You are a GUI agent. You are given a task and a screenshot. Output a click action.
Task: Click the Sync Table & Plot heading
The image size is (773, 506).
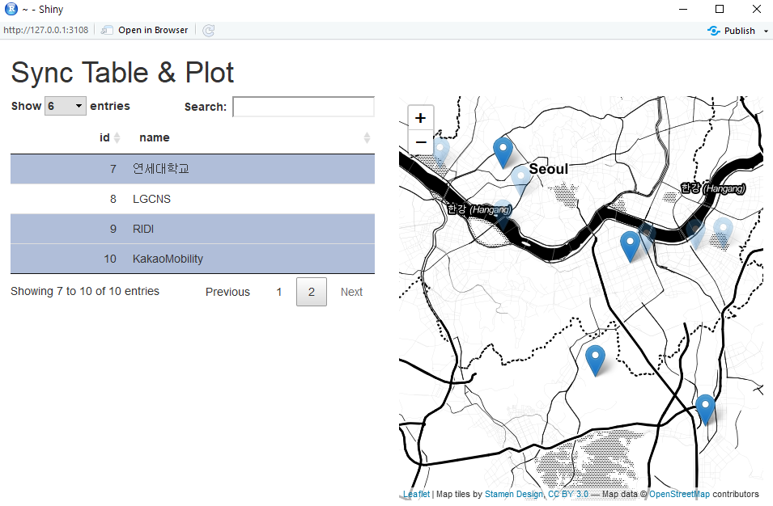click(122, 73)
